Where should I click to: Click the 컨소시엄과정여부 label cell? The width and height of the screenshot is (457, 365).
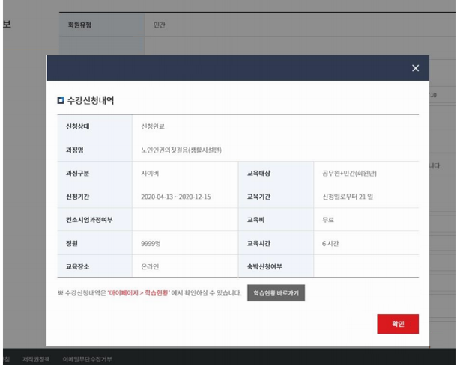pyautogui.click(x=94, y=220)
